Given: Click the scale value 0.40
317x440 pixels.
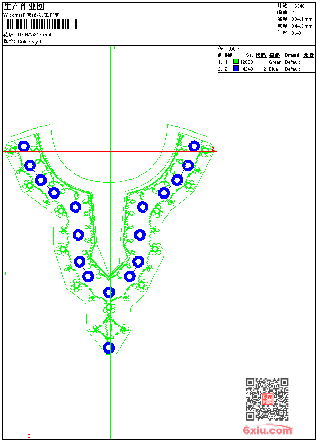Looking at the screenshot, I should point(296,33).
